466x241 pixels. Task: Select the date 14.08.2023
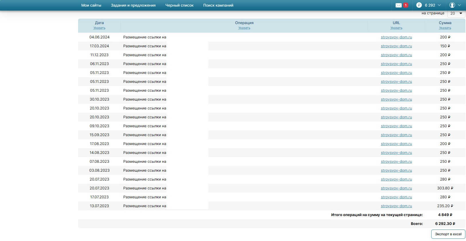coord(99,153)
